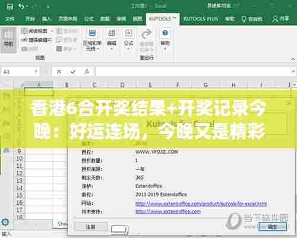Image resolution: width=297 pixels, height=238 pixels.
Task: Select the KUTOOLS PLUS ribbon tab
Action: pyautogui.click(x=201, y=19)
